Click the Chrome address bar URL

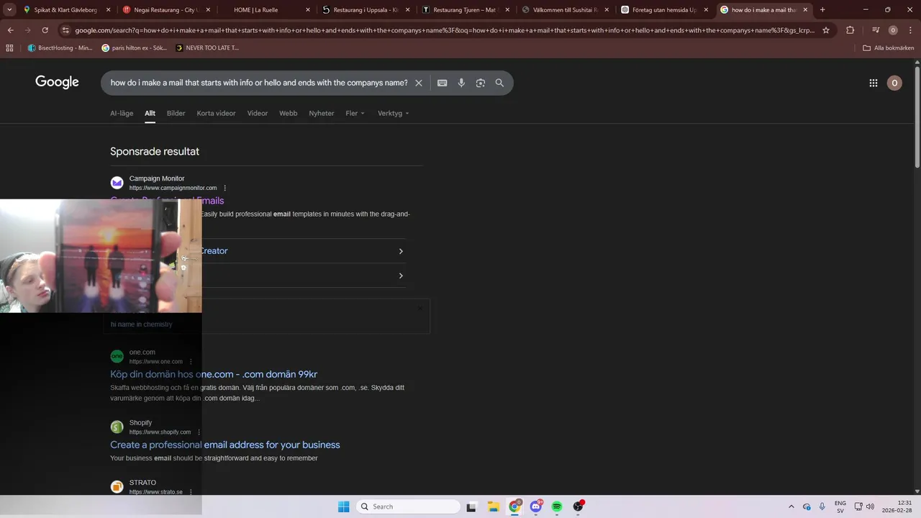click(445, 30)
